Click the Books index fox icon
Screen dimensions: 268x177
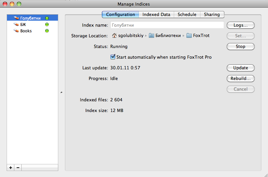(x=16, y=31)
